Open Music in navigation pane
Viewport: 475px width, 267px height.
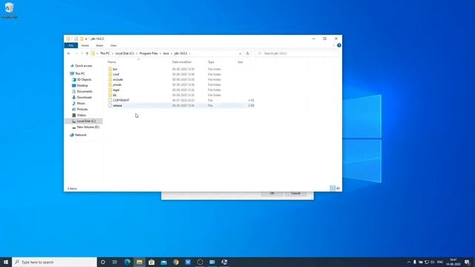pyautogui.click(x=79, y=103)
